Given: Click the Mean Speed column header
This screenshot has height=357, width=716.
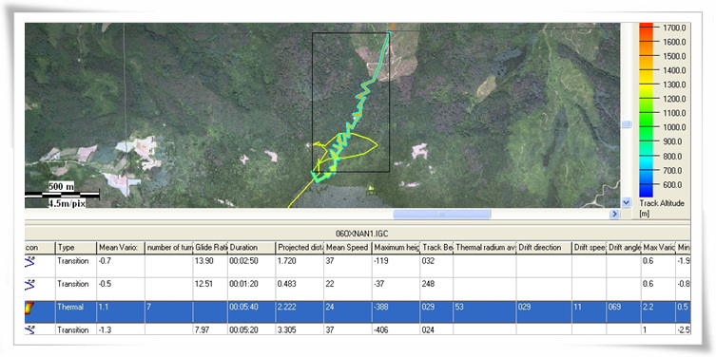Looking at the screenshot, I should click(347, 248).
